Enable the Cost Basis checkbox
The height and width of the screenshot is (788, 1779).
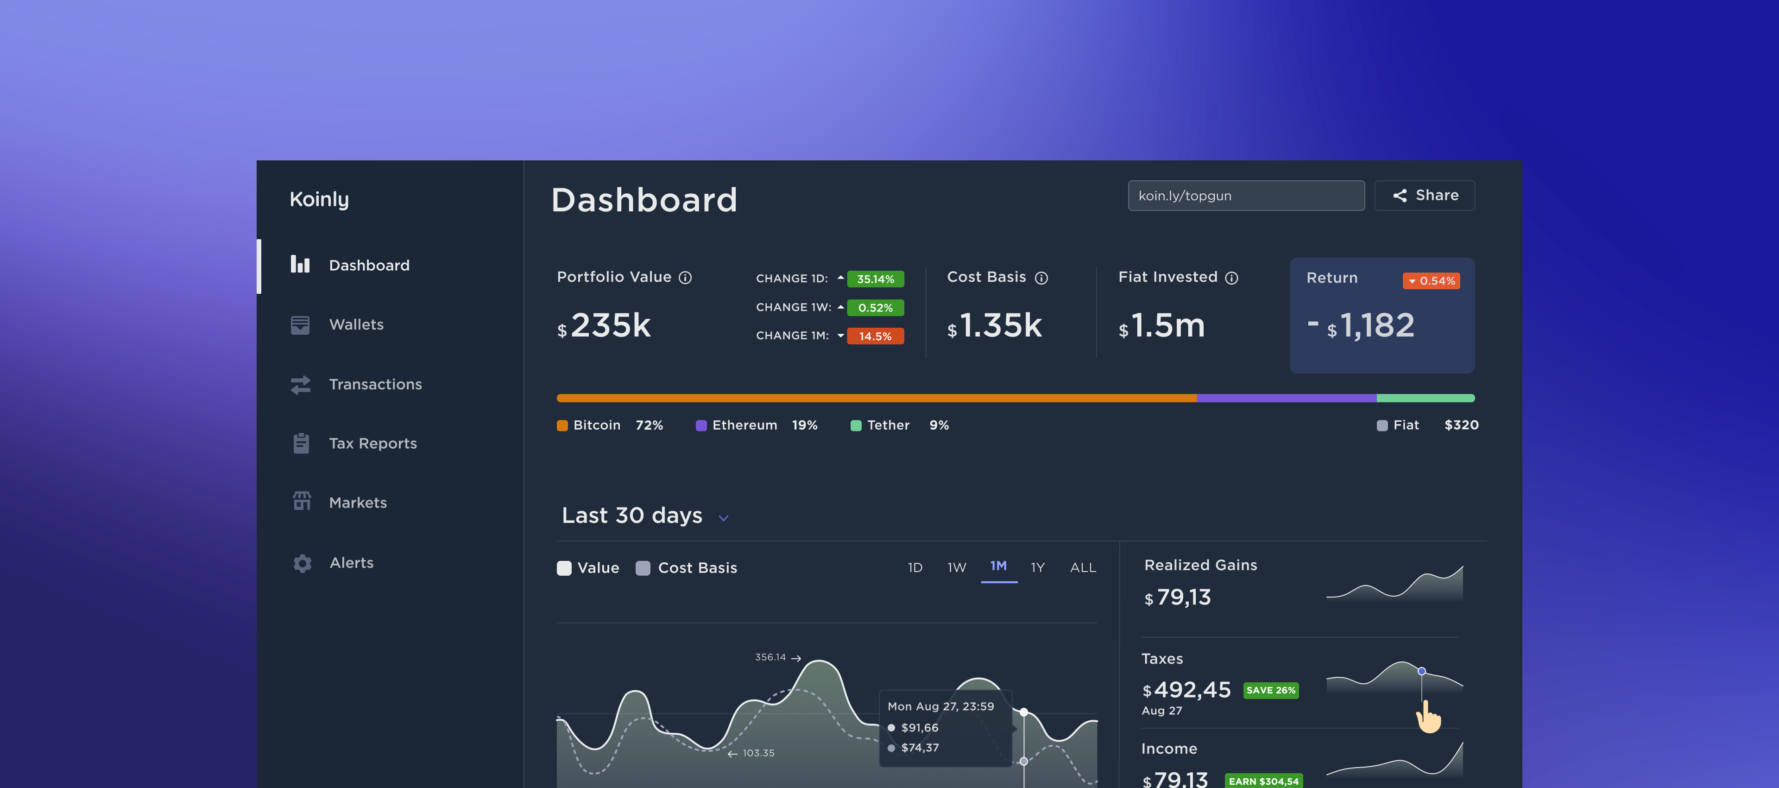pos(643,567)
